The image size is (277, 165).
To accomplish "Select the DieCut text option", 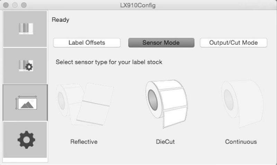I will tap(166, 142).
